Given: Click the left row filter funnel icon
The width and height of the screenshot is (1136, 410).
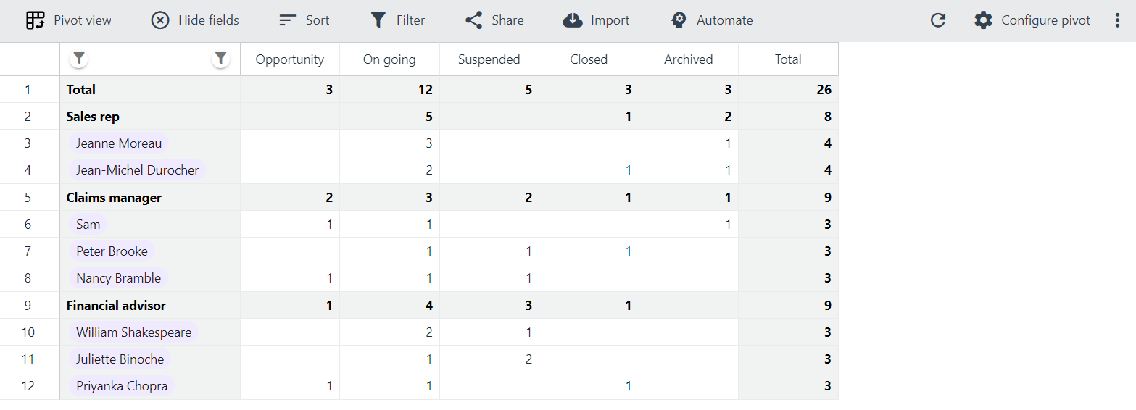Looking at the screenshot, I should point(79,59).
